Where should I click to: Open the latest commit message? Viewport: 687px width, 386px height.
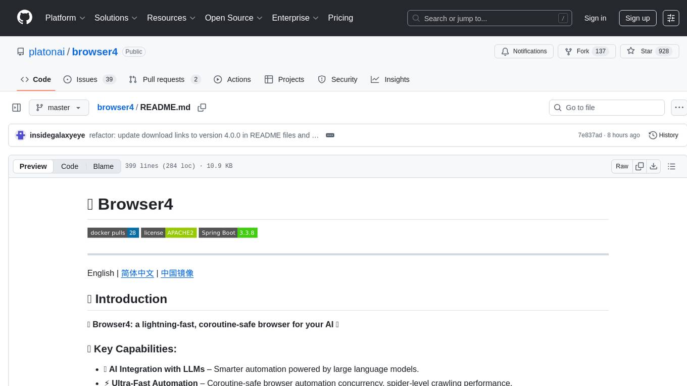[204, 135]
